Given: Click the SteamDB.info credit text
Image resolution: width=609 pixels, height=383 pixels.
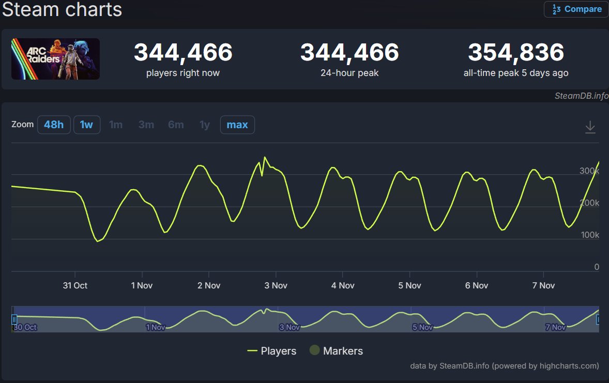Looking at the screenshot, I should coord(582,96).
